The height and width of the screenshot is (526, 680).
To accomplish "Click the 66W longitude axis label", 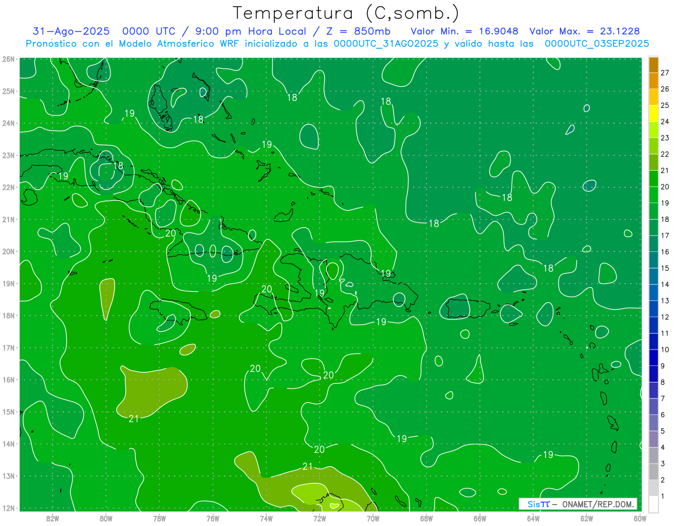I will 479,518.
